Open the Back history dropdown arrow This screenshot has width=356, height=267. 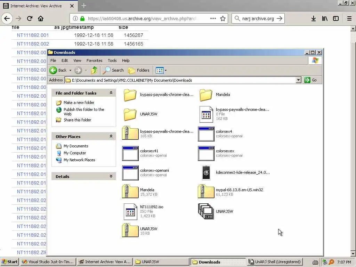click(70, 70)
